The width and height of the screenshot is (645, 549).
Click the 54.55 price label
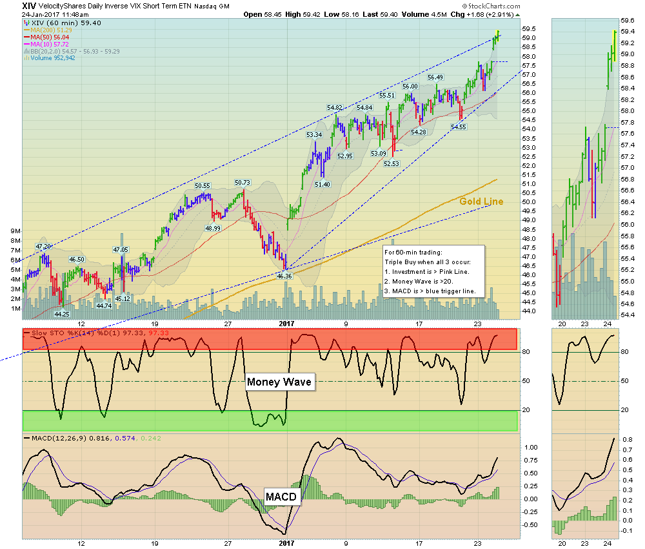(458, 127)
